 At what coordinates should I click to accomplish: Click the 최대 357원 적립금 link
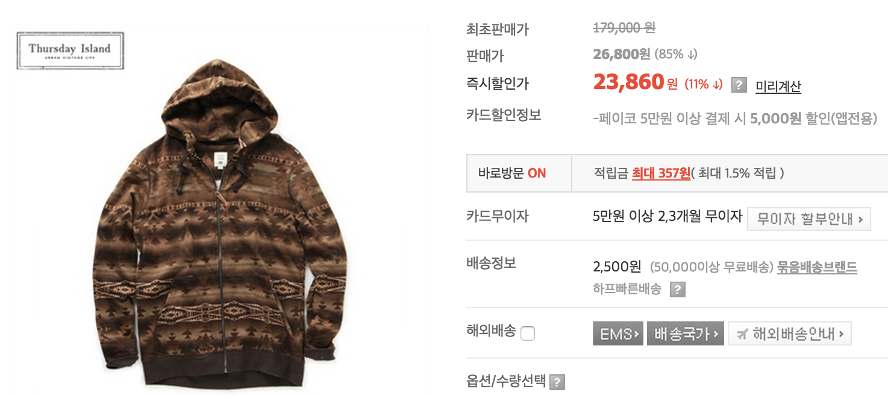pos(661,173)
